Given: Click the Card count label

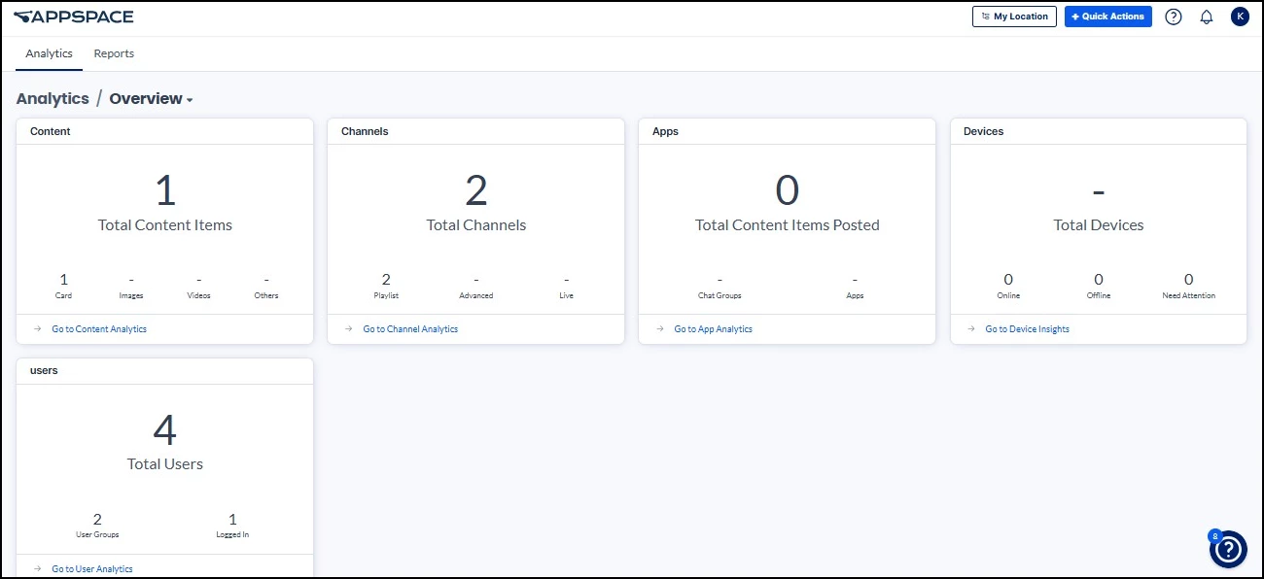Looking at the screenshot, I should [x=63, y=295].
